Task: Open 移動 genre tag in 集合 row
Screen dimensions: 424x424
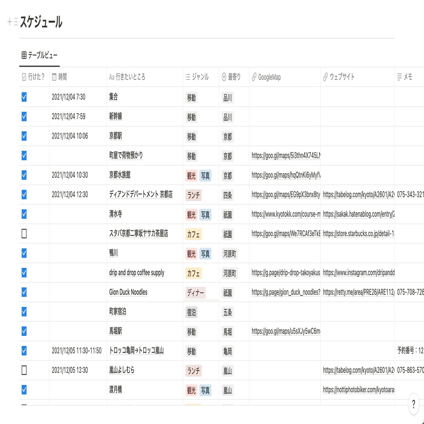Action: point(191,98)
